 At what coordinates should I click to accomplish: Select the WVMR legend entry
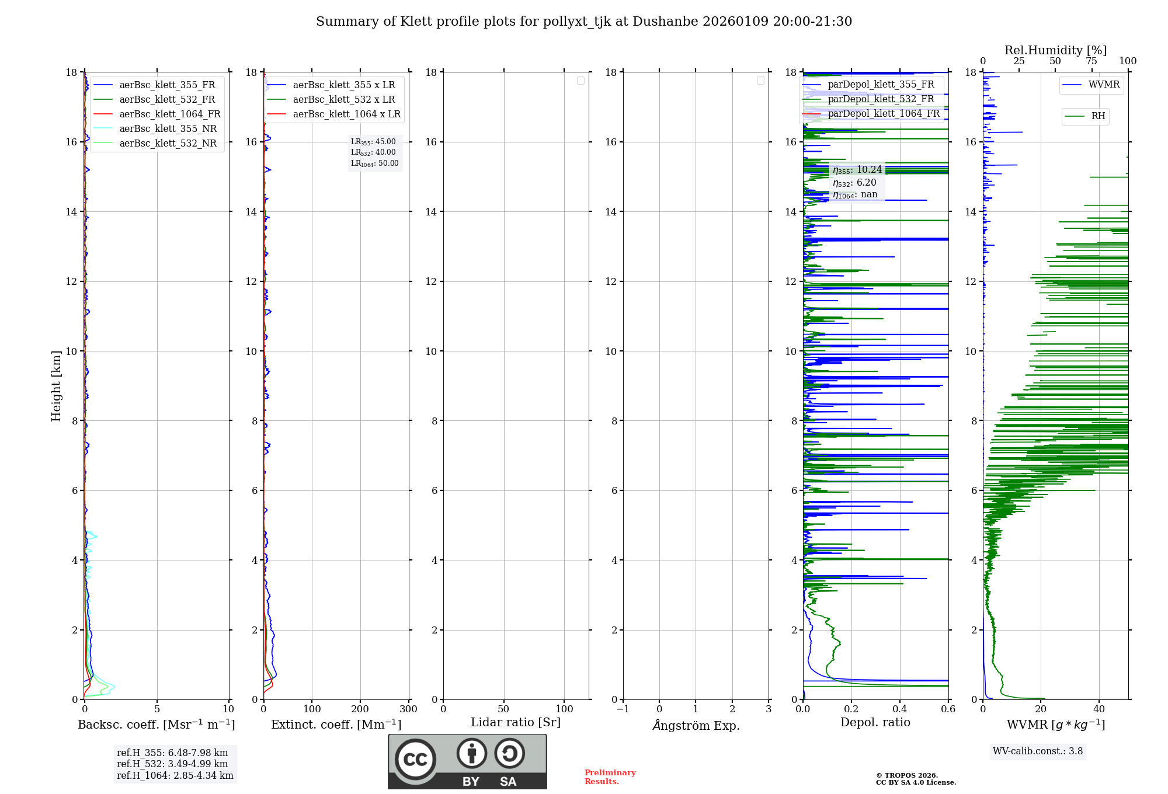point(1103,85)
